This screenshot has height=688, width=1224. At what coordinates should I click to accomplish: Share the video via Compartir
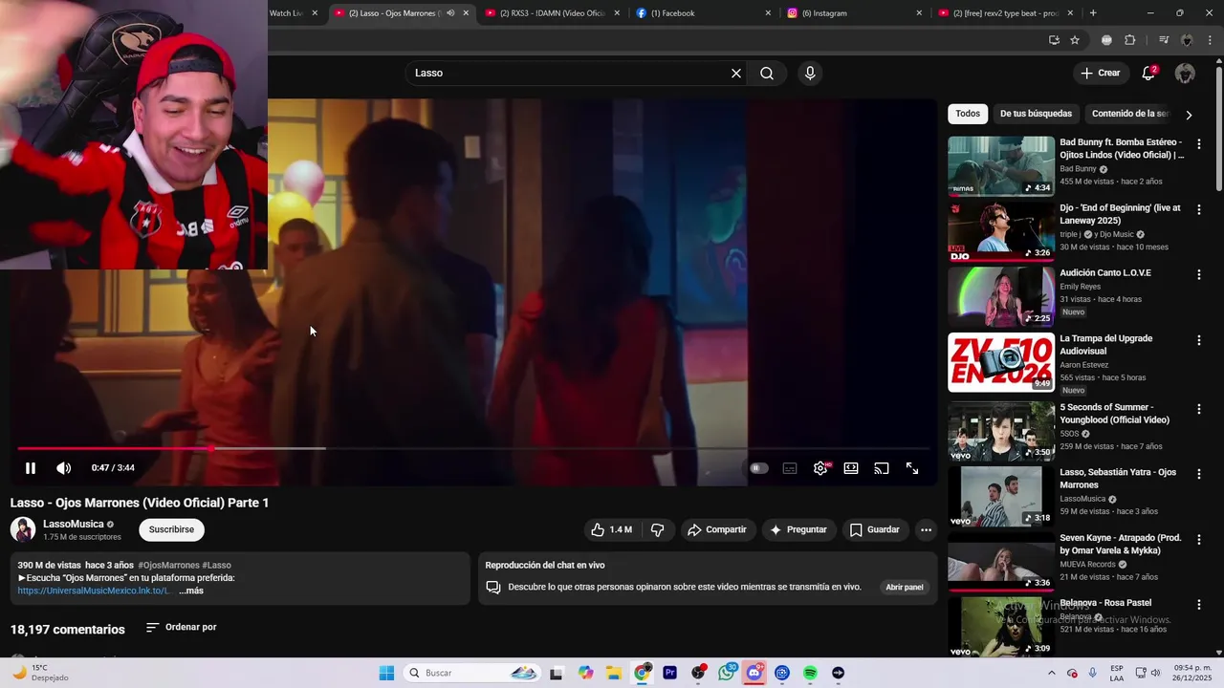717,529
